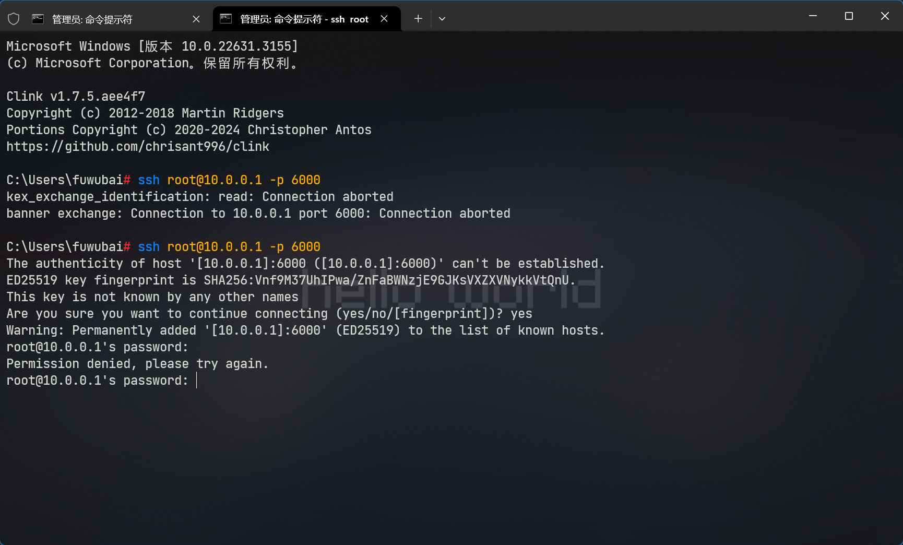The width and height of the screenshot is (903, 545).
Task: Open a new tab with the plus button
Action: [418, 19]
